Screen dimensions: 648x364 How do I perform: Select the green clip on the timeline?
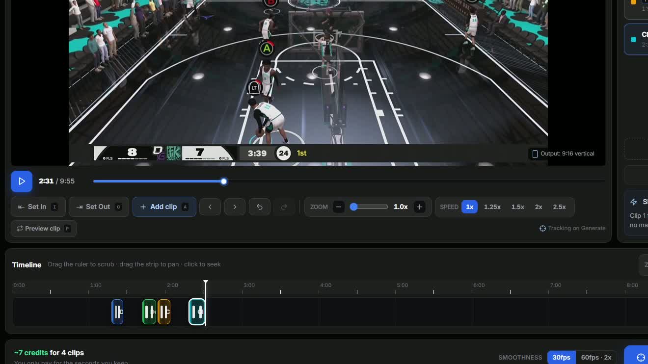click(x=149, y=312)
